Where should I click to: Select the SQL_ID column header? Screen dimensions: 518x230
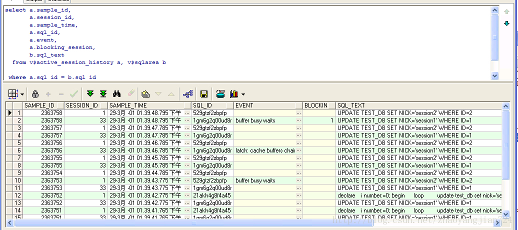[212, 105]
